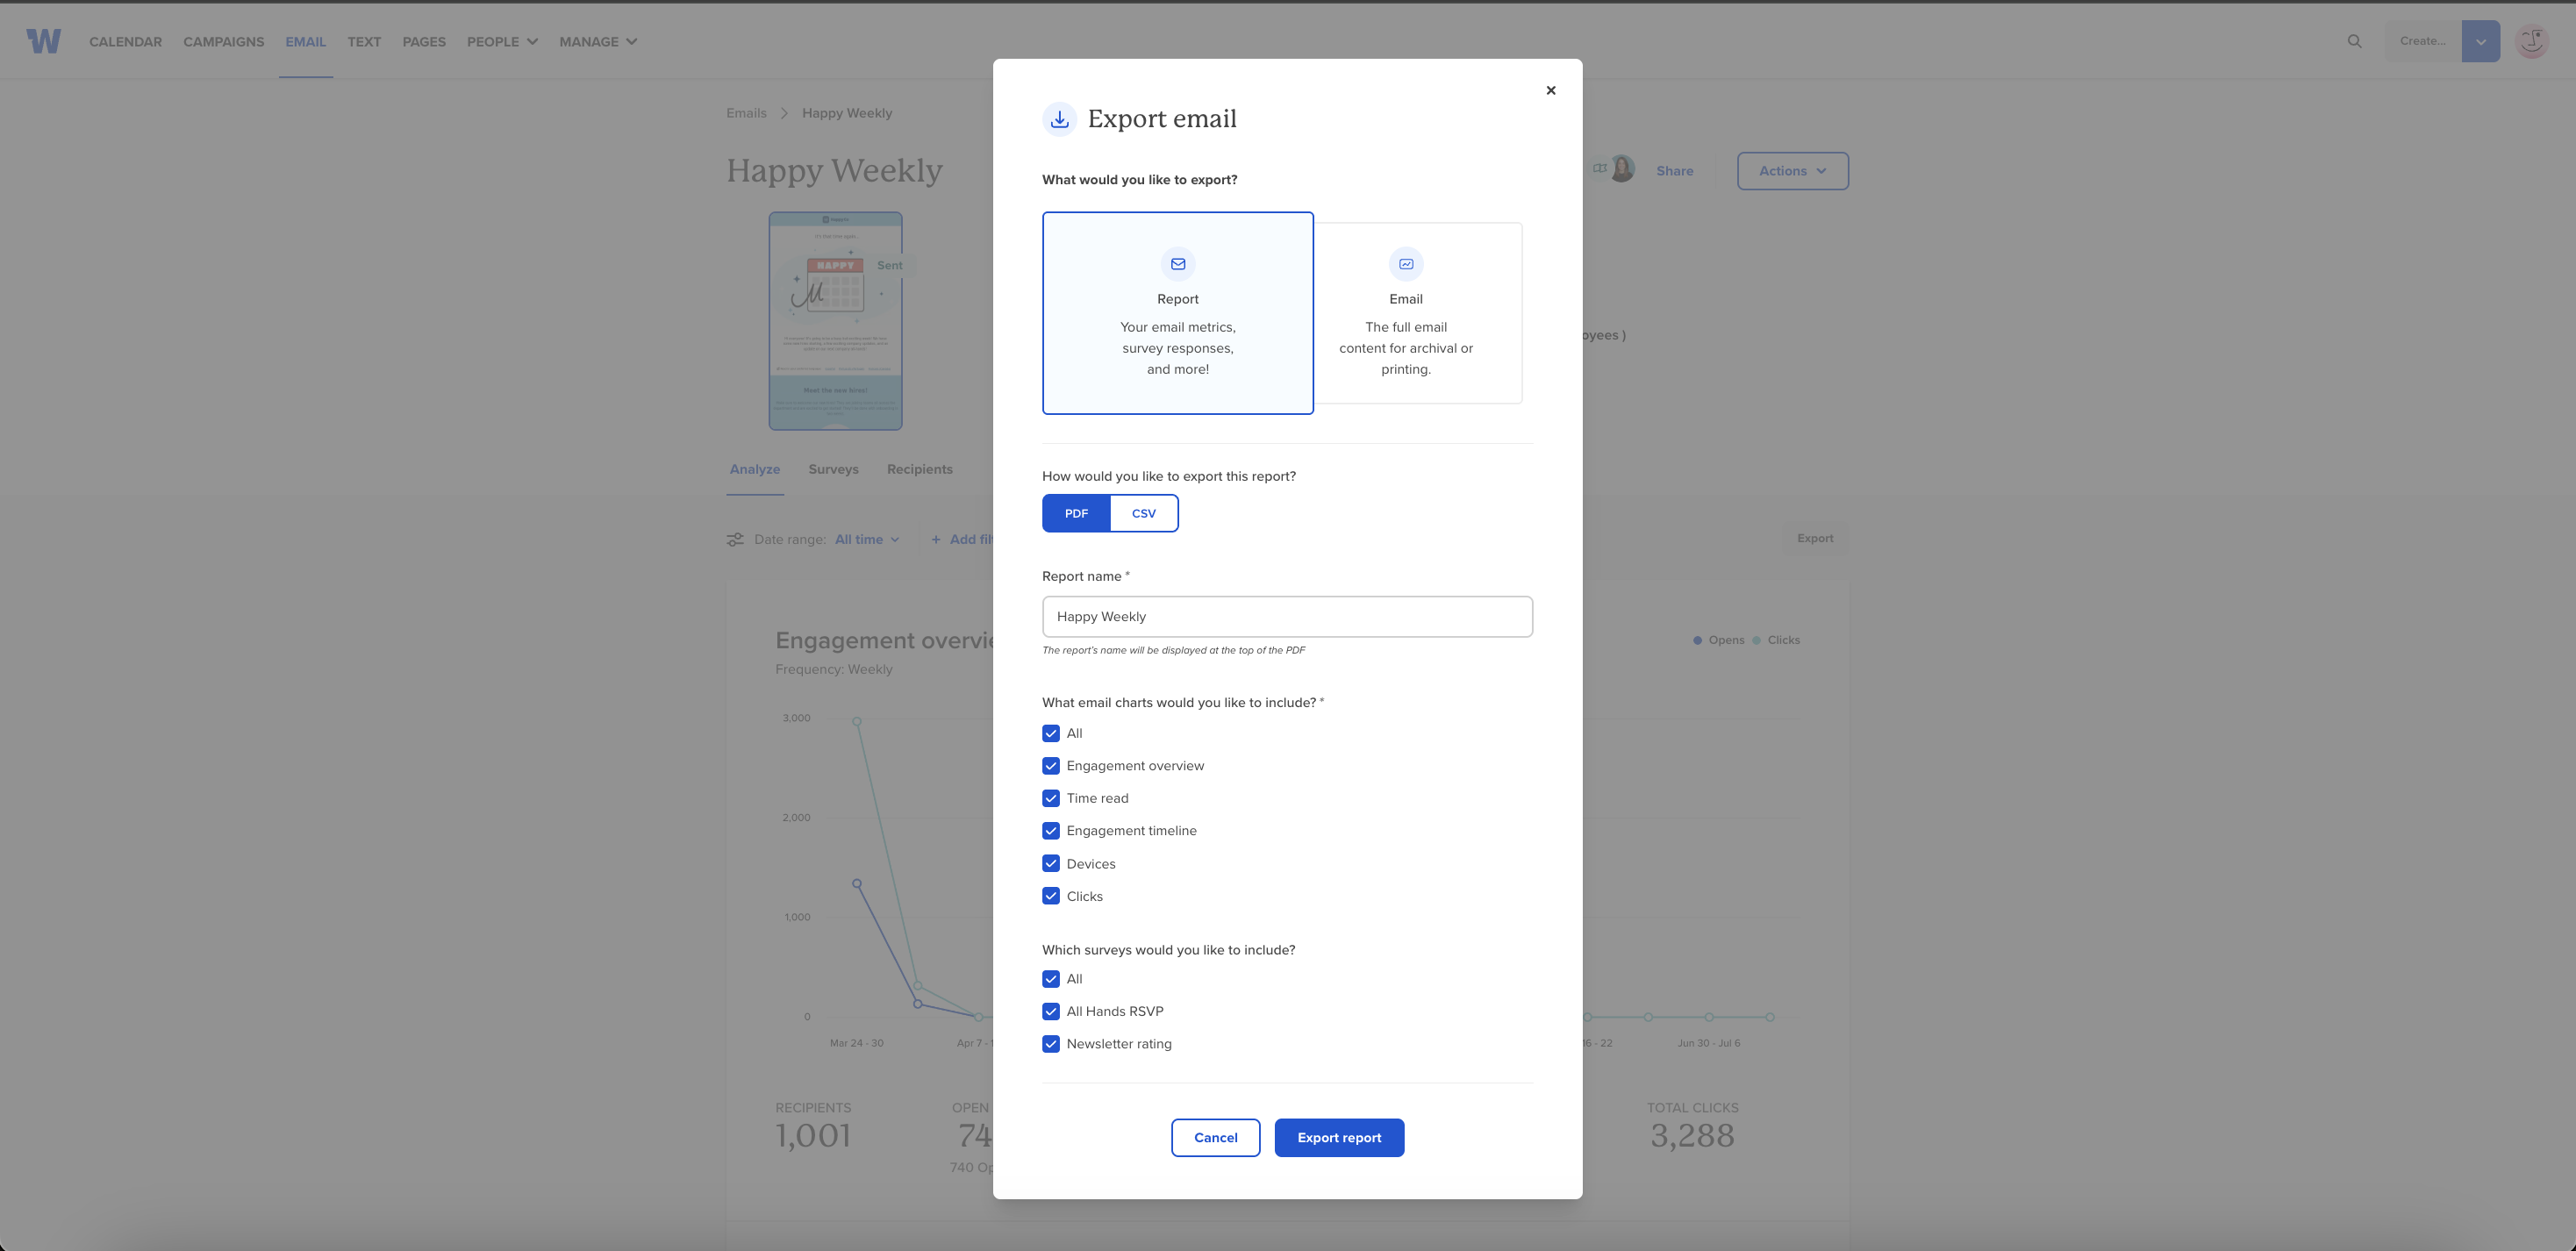Select the Email export option card
This screenshot has width=2576, height=1251.
coord(1418,313)
